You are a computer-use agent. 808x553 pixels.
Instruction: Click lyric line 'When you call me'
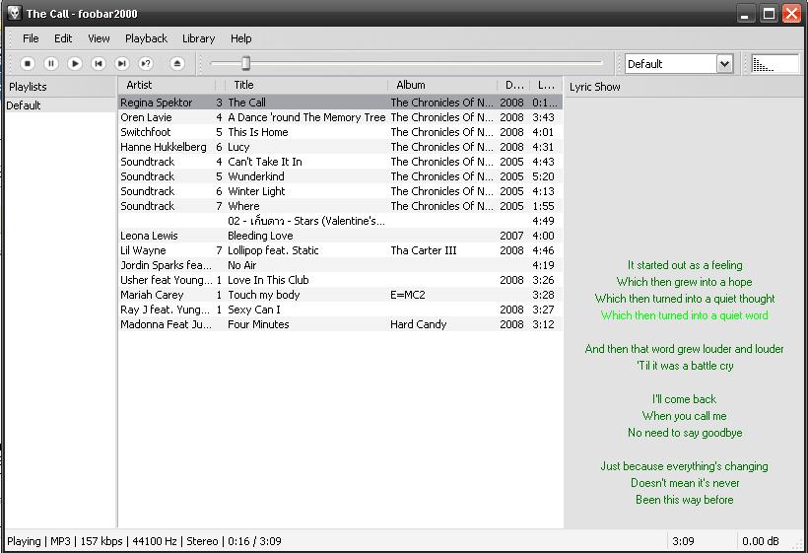(x=684, y=416)
